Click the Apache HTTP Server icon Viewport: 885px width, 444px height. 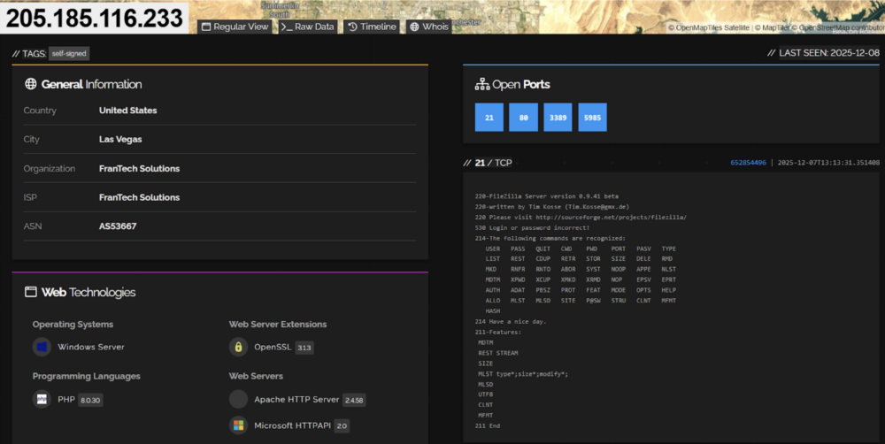click(x=238, y=400)
